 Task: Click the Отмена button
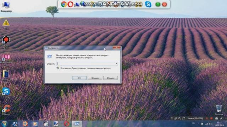point(95,78)
